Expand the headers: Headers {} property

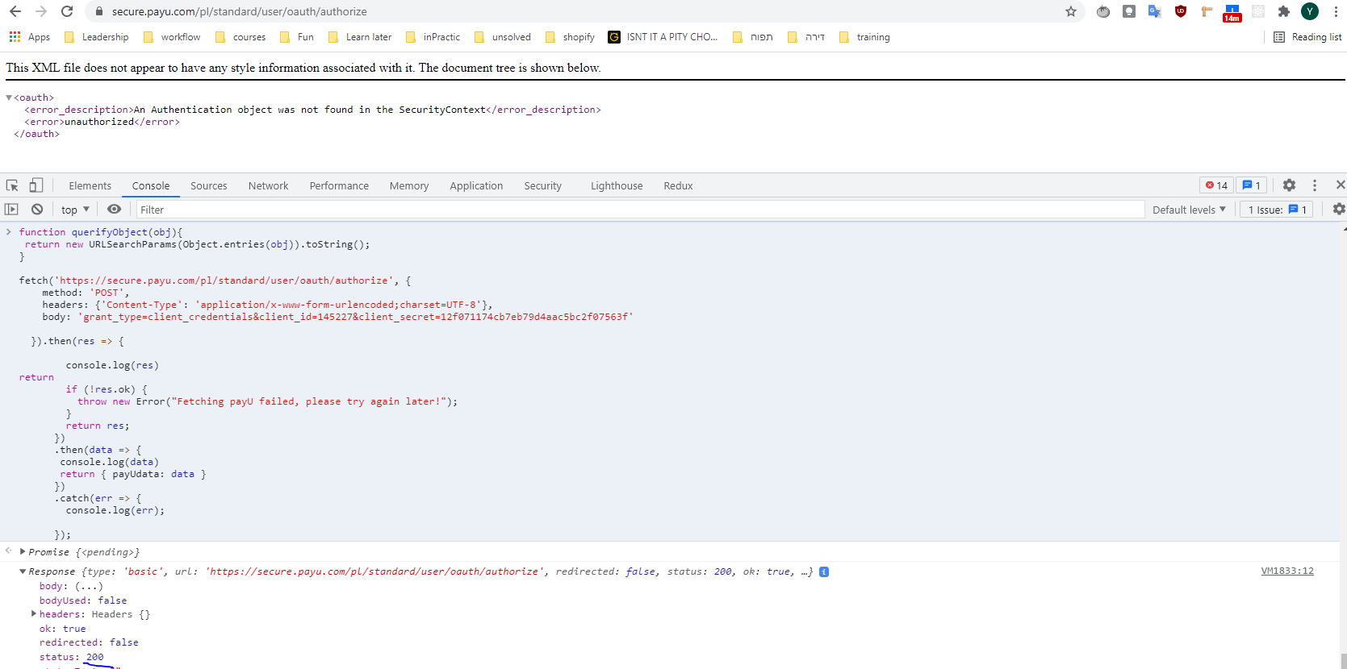(x=34, y=614)
